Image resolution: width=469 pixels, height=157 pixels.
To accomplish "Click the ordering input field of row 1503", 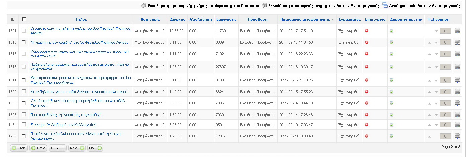I will [445, 115].
